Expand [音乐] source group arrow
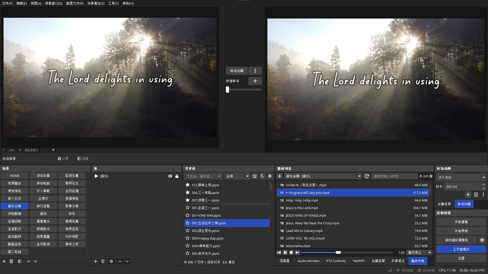Image resolution: width=488 pixels, height=274 pixels. 96,176
